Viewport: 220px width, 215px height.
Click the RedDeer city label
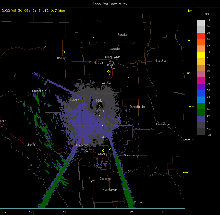click(x=112, y=65)
